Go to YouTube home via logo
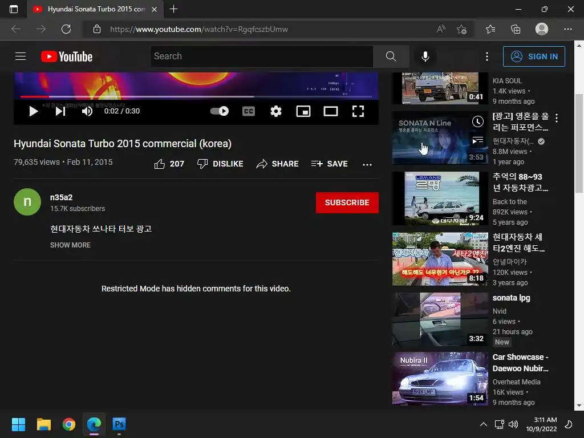The height and width of the screenshot is (438, 584). point(67,56)
